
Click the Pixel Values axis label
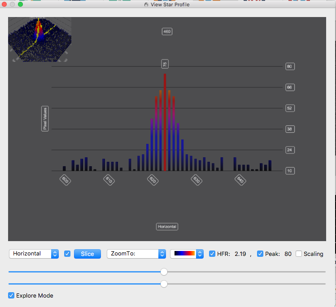[45, 119]
